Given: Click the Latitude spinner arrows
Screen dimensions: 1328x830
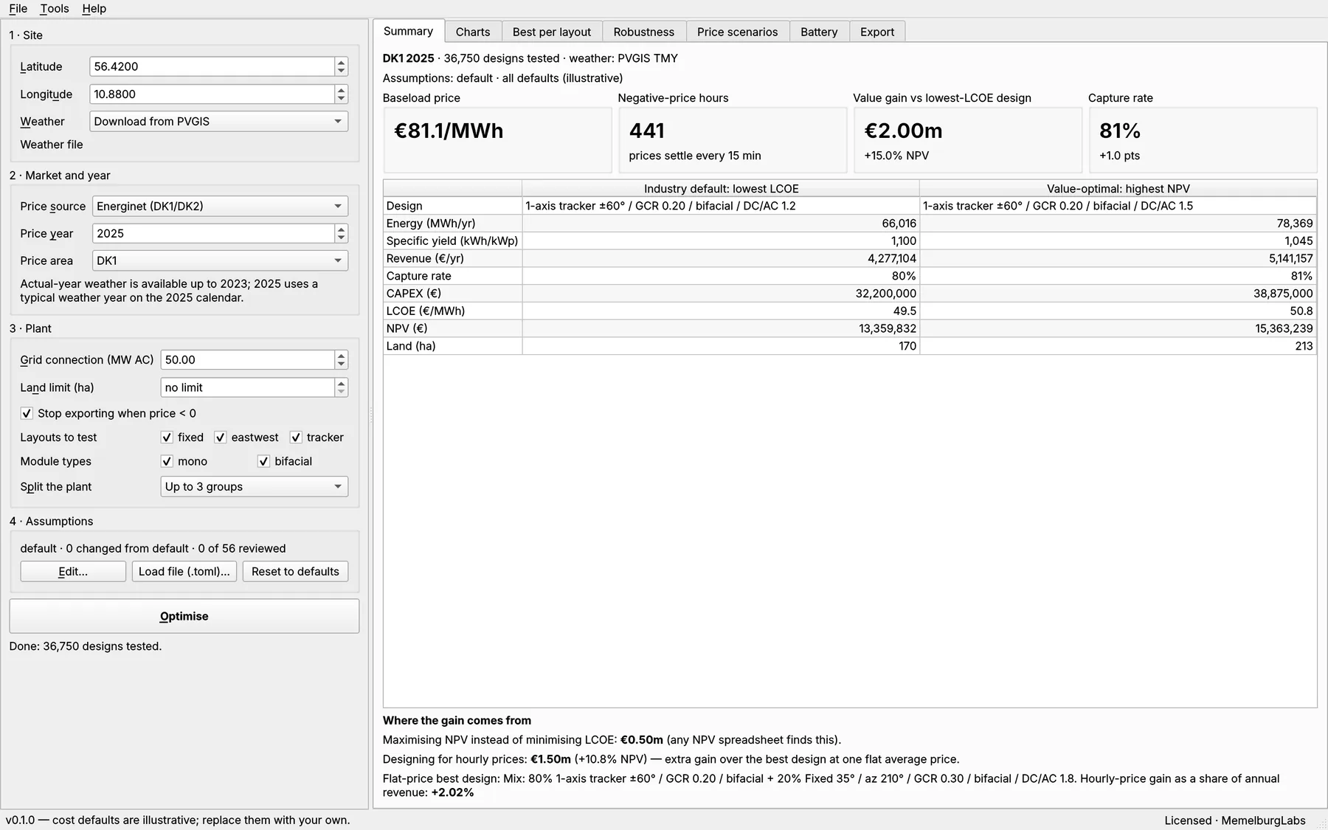Looking at the screenshot, I should pyautogui.click(x=341, y=66).
